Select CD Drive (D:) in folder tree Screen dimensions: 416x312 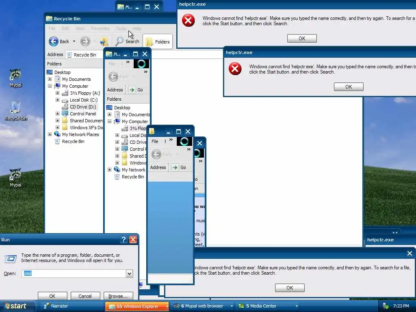point(83,107)
